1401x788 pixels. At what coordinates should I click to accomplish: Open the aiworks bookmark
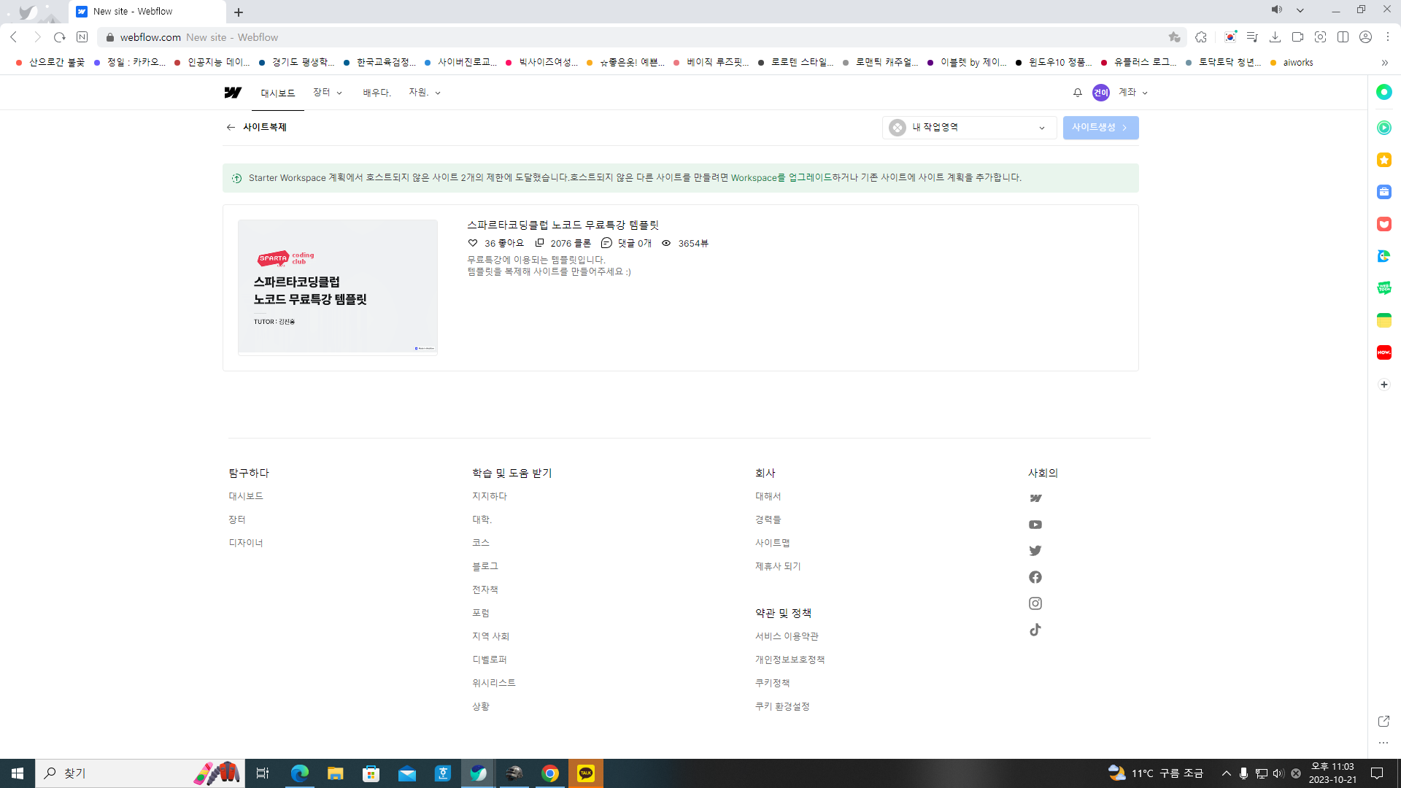click(1292, 63)
